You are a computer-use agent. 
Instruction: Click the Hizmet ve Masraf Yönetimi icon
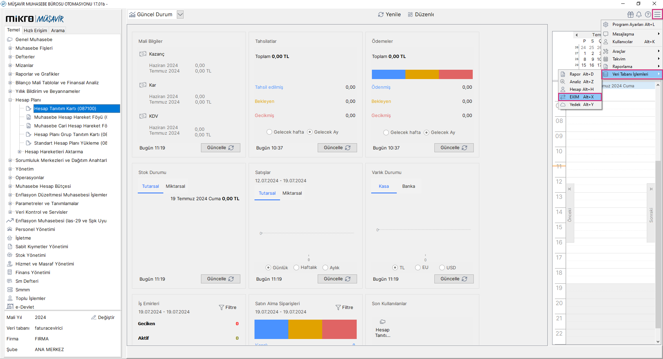[10, 264]
